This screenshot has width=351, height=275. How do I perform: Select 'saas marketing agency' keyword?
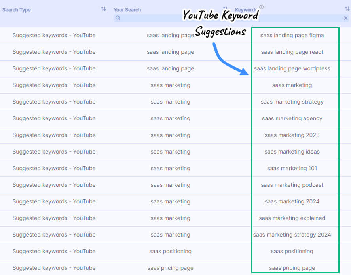coord(292,119)
